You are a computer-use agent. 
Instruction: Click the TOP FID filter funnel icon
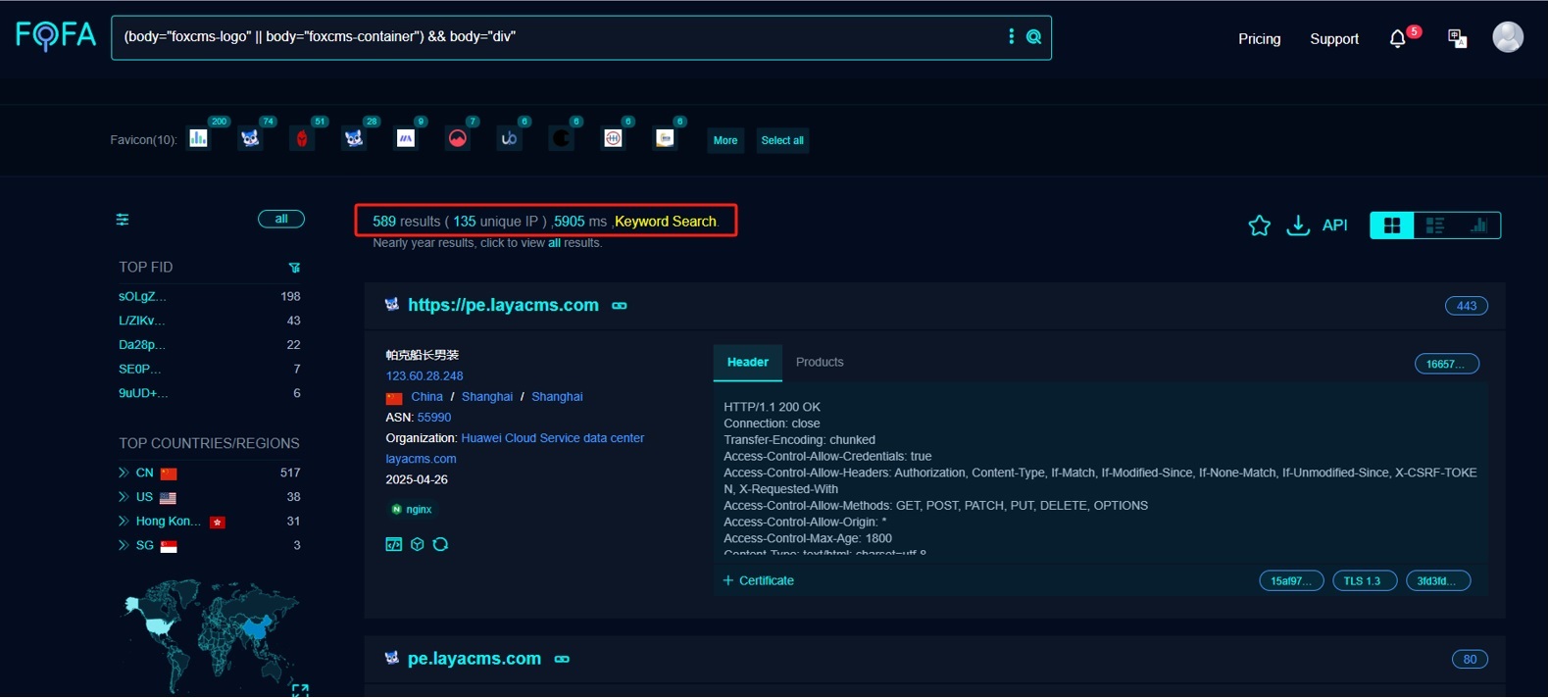point(294,268)
